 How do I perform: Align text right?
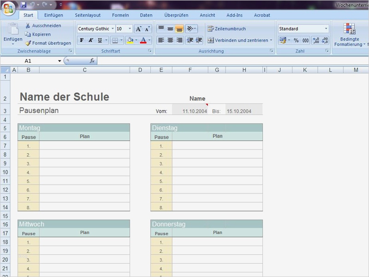tap(179, 40)
